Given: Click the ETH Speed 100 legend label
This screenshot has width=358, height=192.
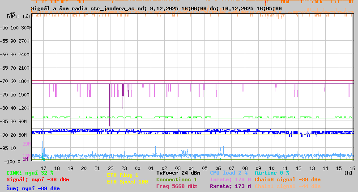Looking at the screenshot, I should click(x=127, y=182).
